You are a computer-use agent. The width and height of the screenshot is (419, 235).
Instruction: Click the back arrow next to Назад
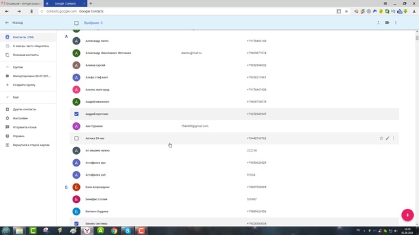pyautogui.click(x=7, y=23)
